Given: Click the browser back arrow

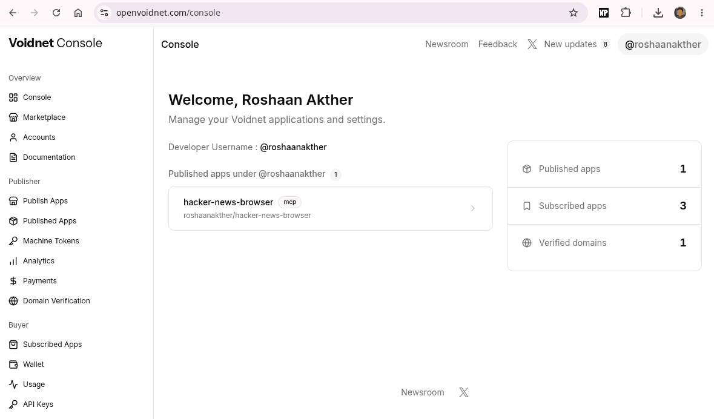Looking at the screenshot, I should coord(13,13).
